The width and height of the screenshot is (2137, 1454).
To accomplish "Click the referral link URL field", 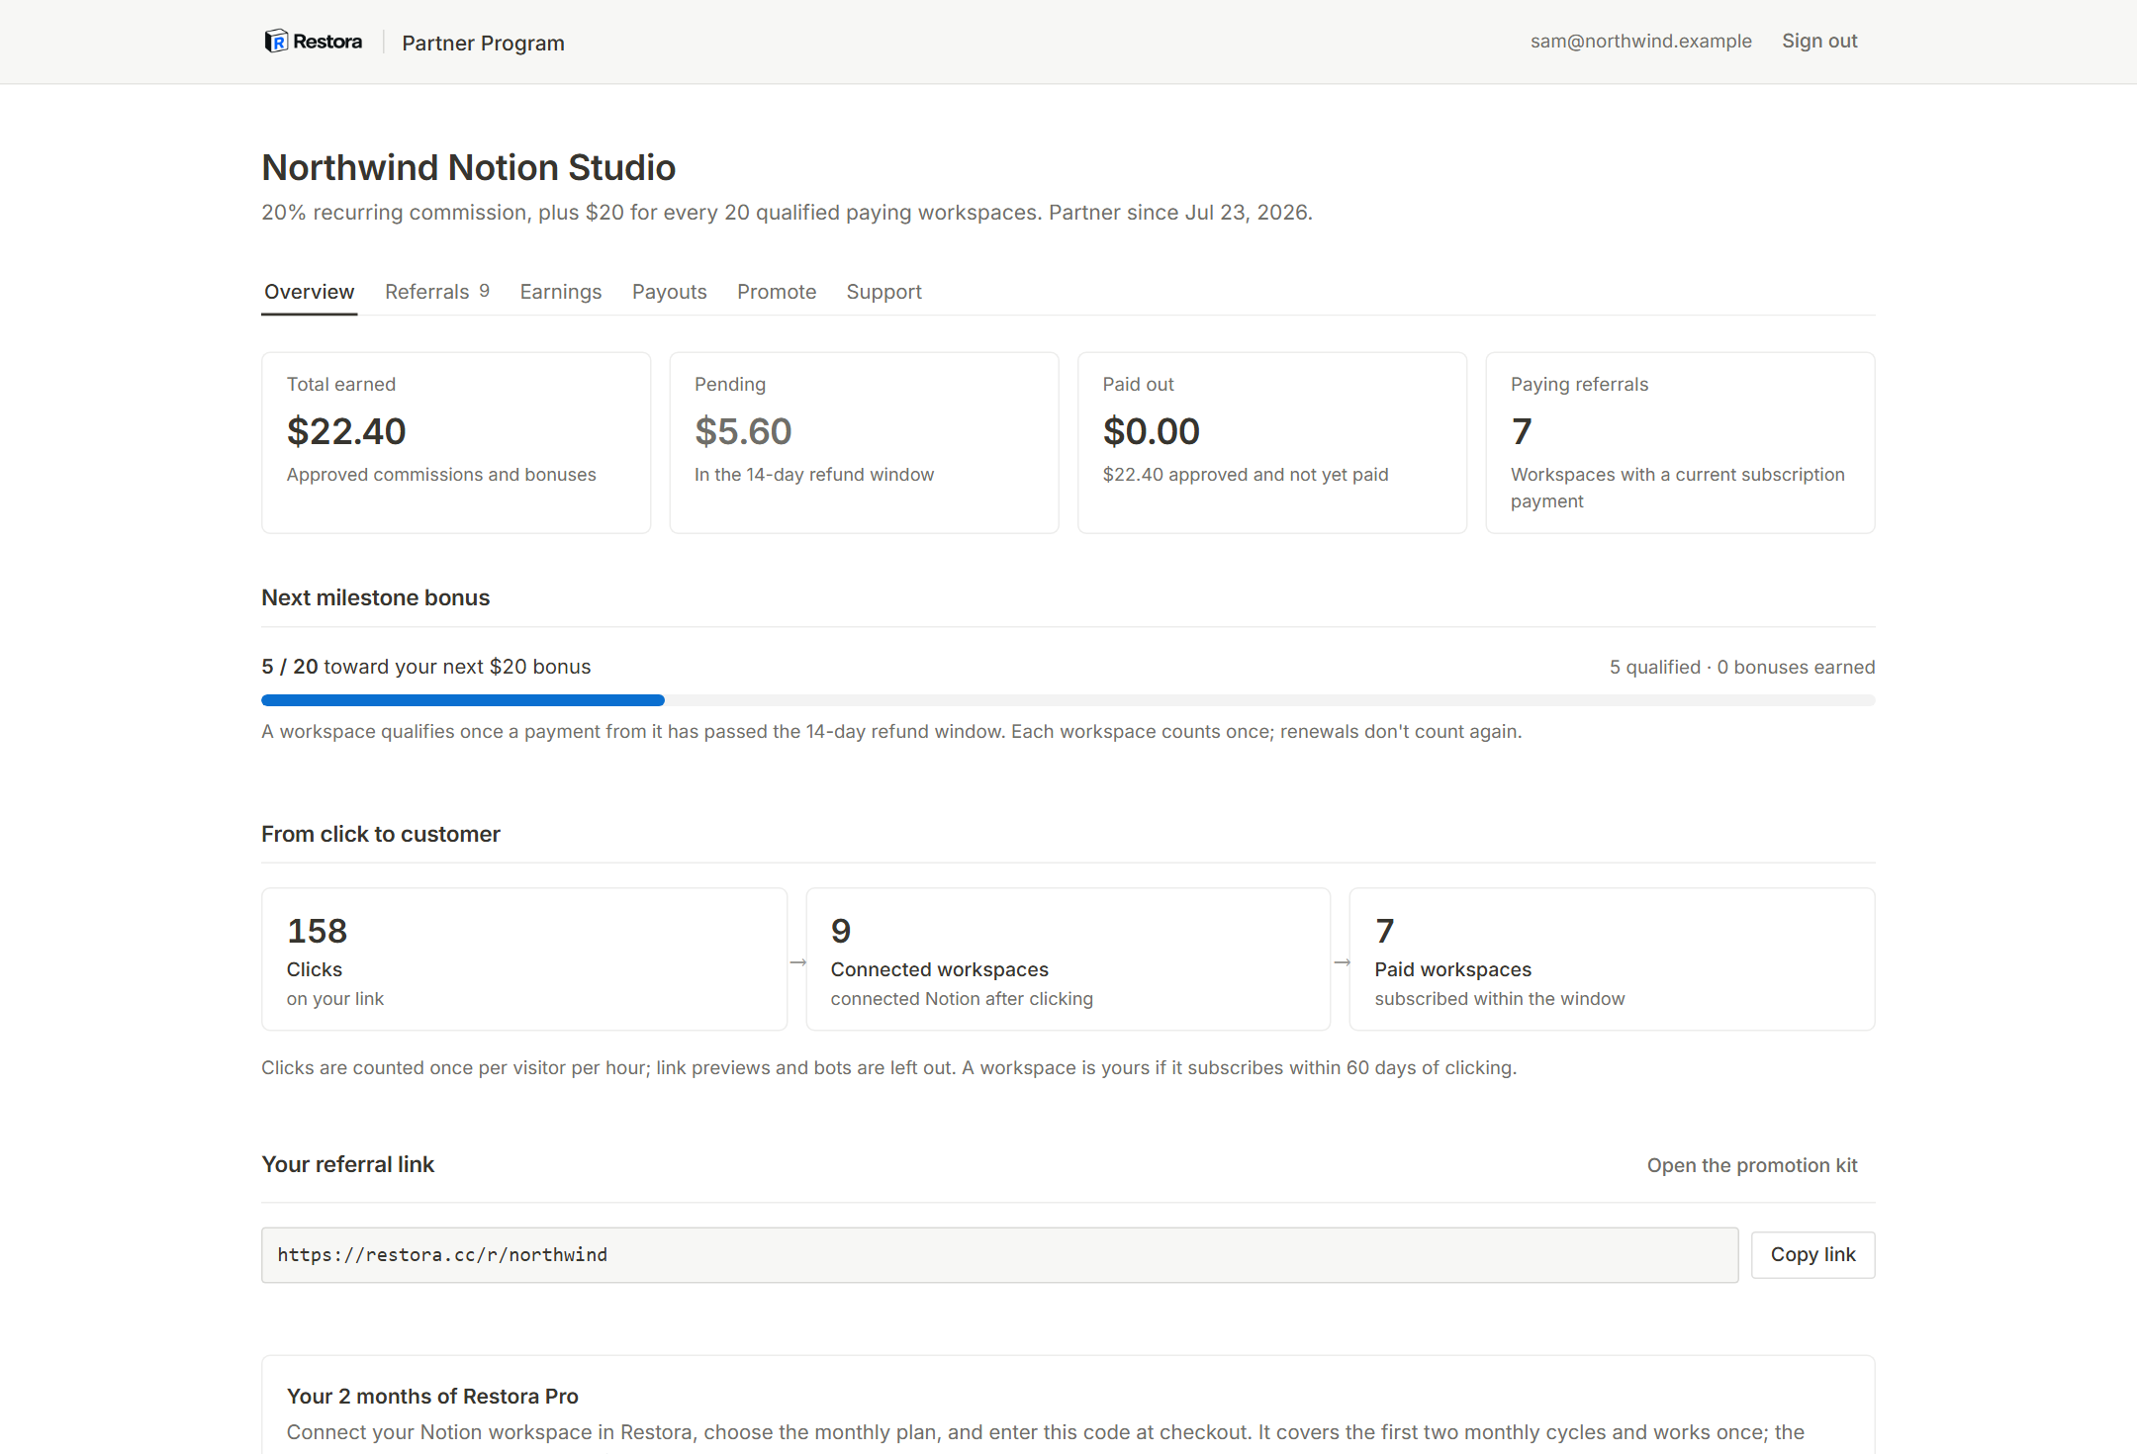I will [x=999, y=1254].
